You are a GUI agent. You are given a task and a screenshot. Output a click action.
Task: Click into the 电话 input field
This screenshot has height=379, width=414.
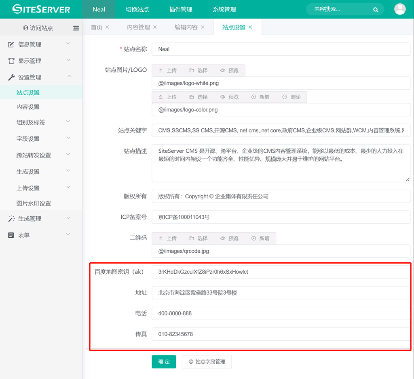coord(281,313)
